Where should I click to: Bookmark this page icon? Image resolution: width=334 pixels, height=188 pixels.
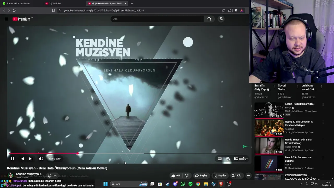click(53, 10)
